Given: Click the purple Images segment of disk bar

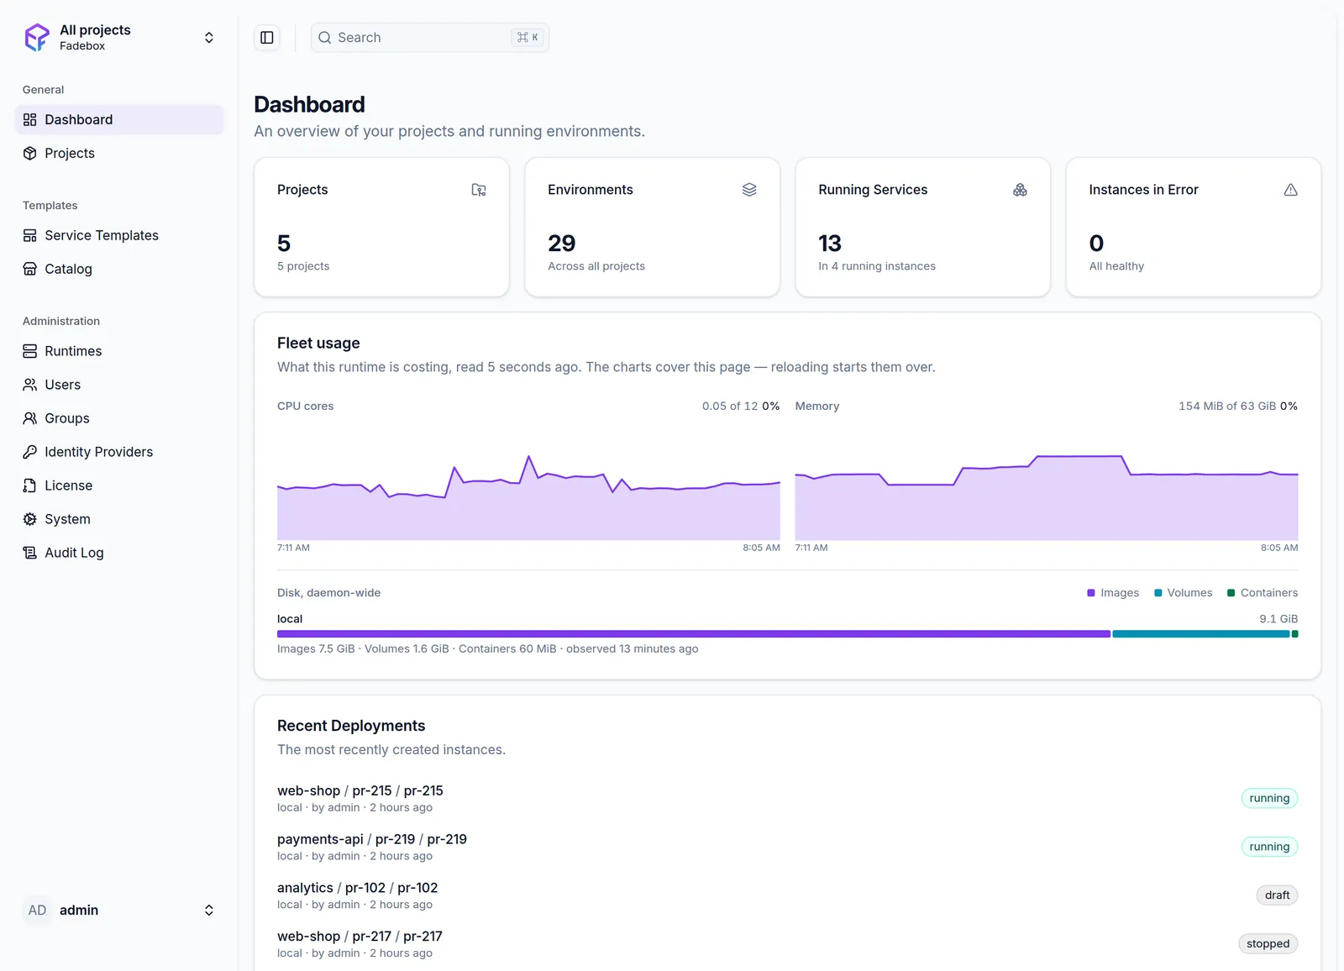Looking at the screenshot, I should [694, 634].
